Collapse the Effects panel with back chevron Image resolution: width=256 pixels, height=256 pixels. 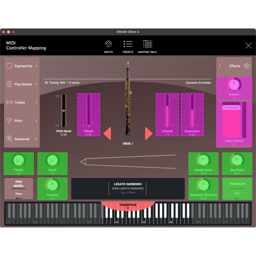click(220, 66)
